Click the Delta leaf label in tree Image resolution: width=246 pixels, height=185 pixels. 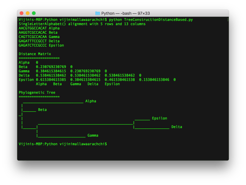pyautogui.click(x=177, y=127)
